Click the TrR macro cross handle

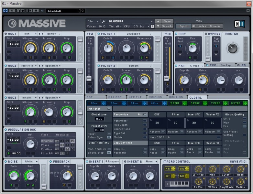187,176
